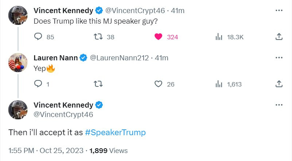This screenshot has width=292, height=161.
Task: Like Lauren Nann's reply
Action: tap(158, 84)
